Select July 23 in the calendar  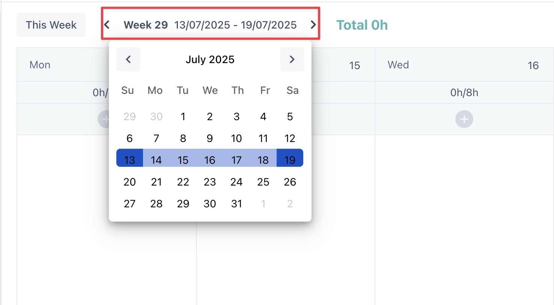tap(209, 182)
